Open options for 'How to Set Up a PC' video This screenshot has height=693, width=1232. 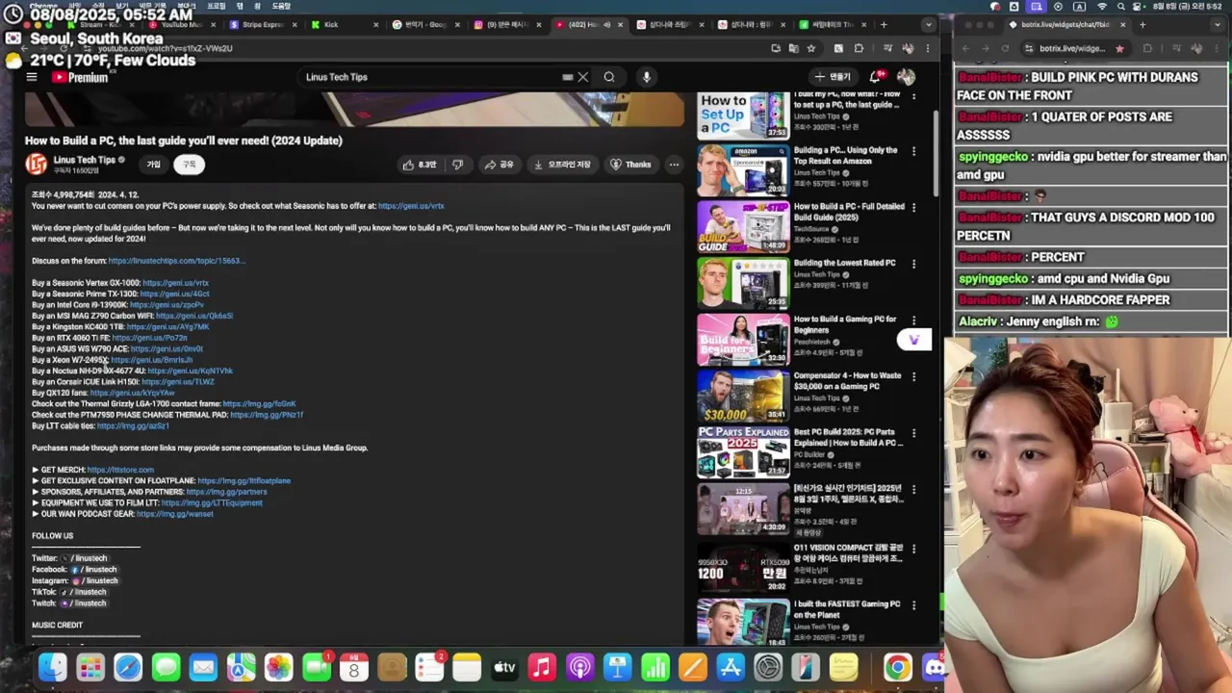(x=913, y=95)
